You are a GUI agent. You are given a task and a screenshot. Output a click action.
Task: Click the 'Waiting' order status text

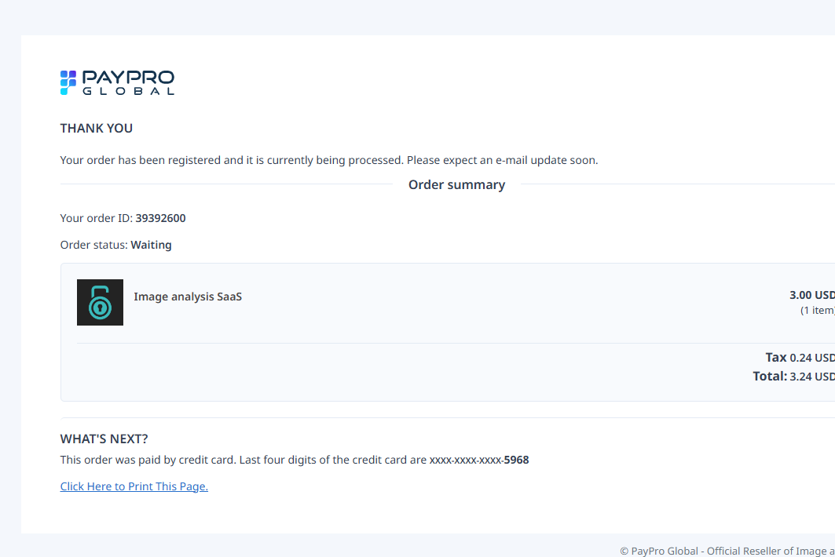click(151, 245)
